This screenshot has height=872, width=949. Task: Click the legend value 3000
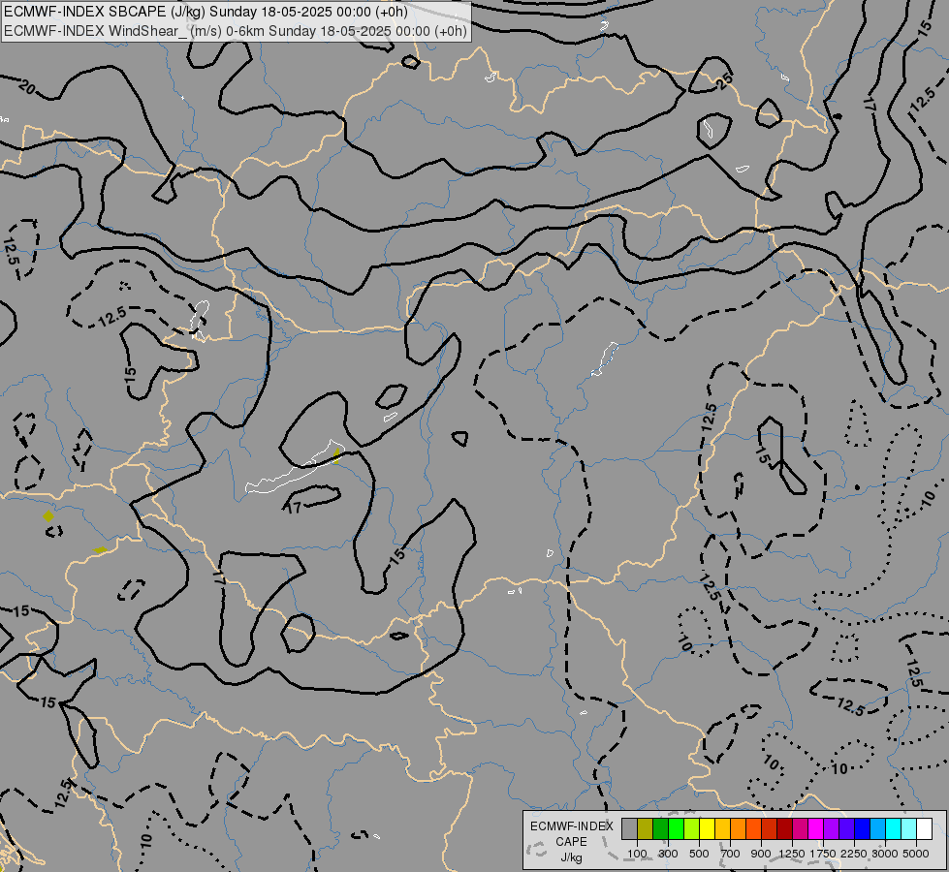pos(885,854)
